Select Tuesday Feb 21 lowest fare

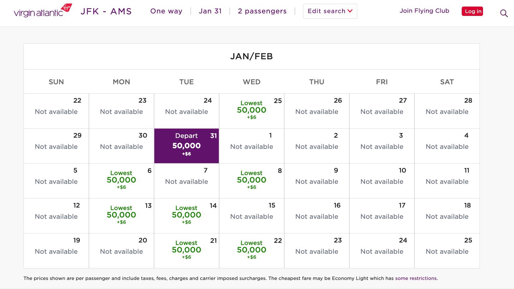point(187,250)
